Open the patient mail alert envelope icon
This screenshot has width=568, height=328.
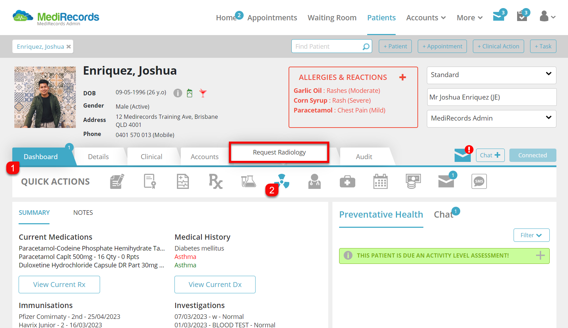[x=463, y=155]
